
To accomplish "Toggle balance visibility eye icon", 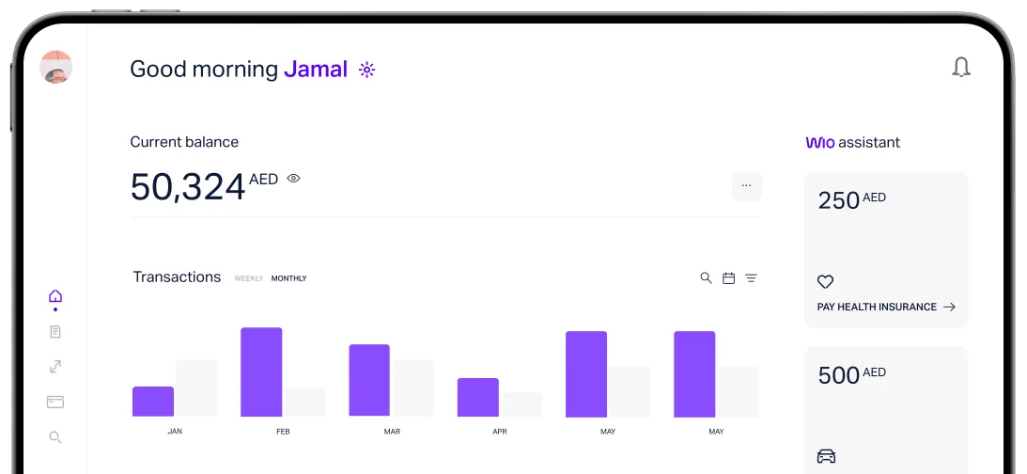I will [x=293, y=178].
